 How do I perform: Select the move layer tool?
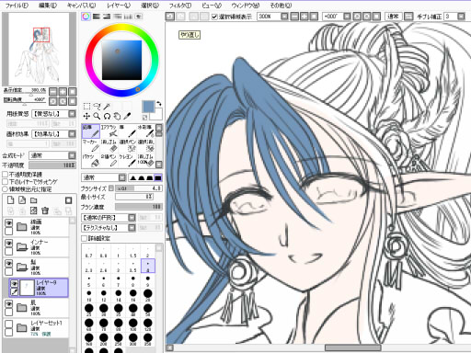[x=86, y=116]
